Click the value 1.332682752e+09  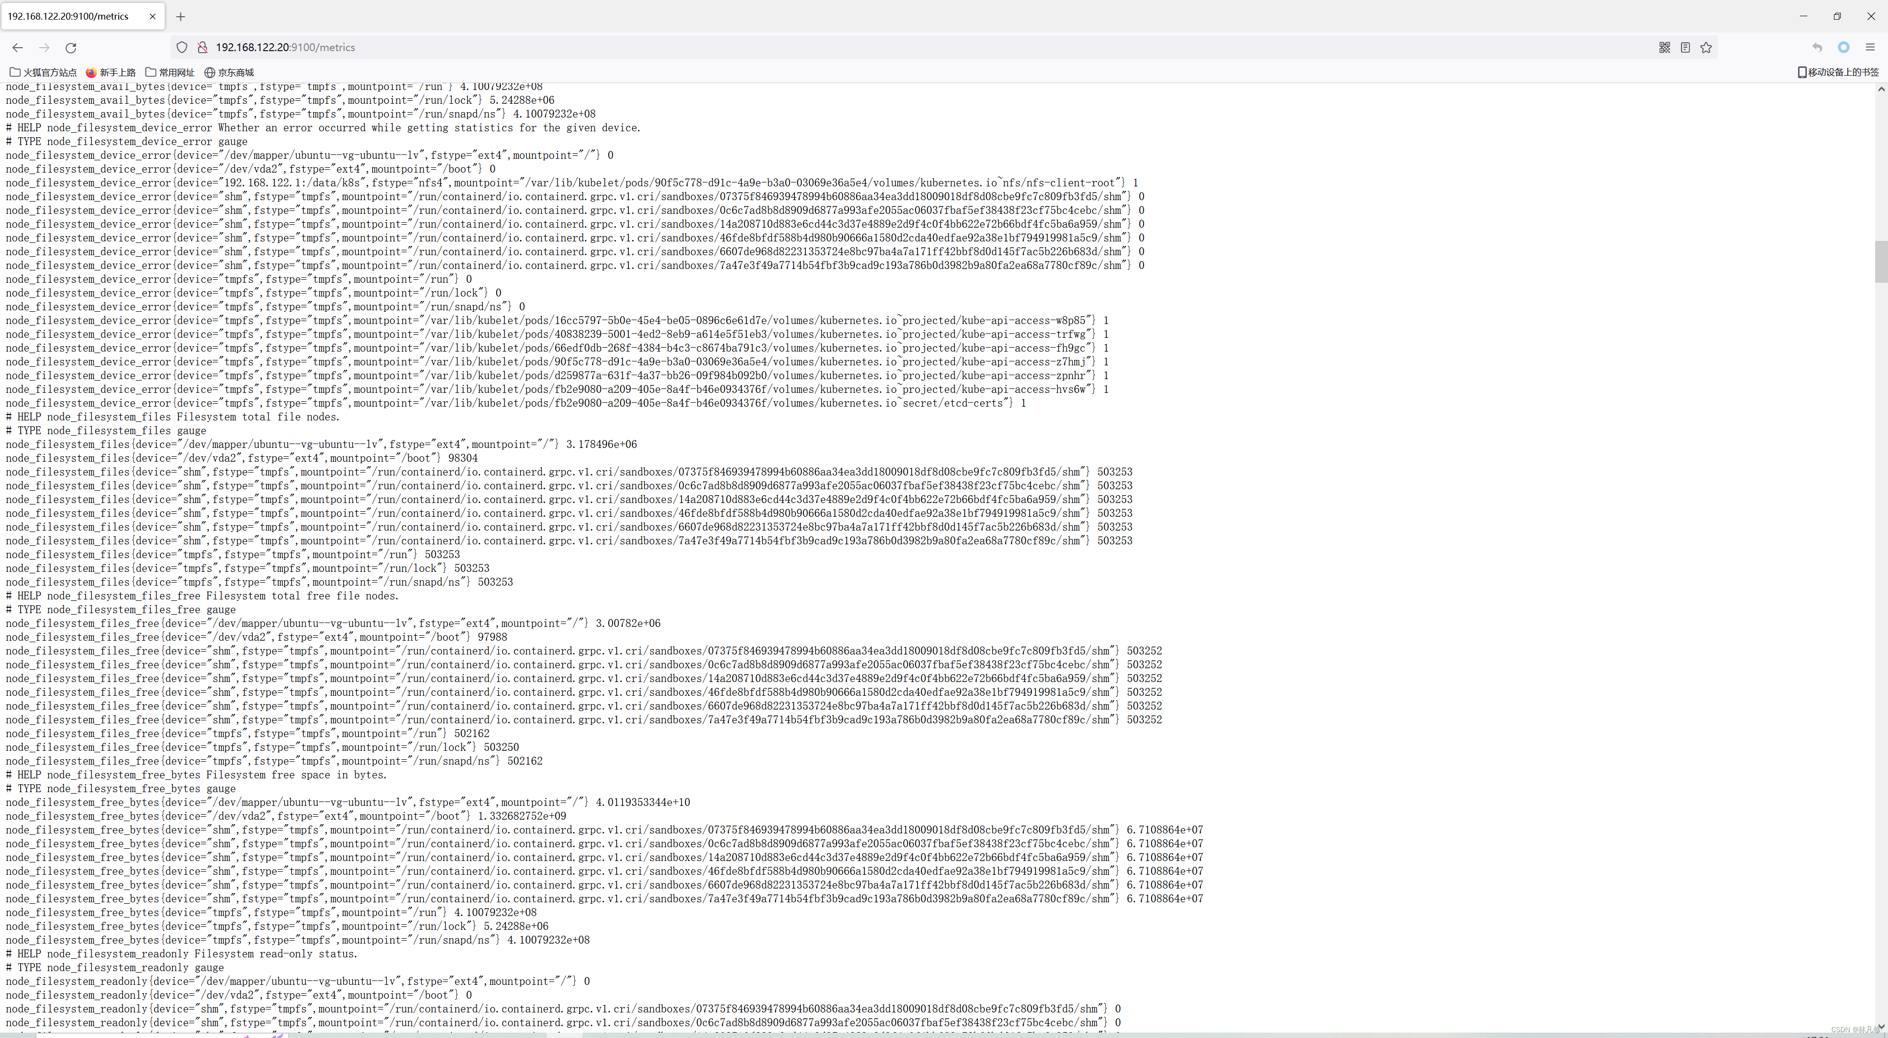pos(522,817)
